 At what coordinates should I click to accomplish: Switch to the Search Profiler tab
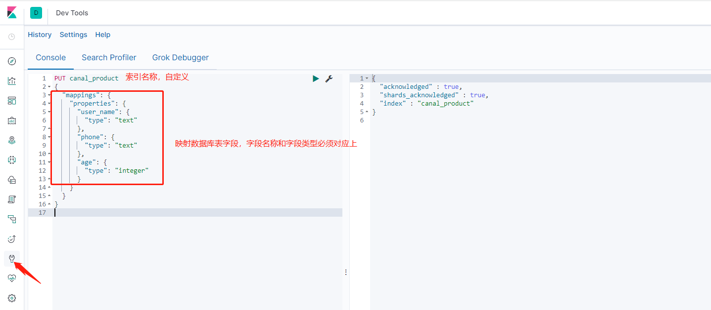[109, 58]
